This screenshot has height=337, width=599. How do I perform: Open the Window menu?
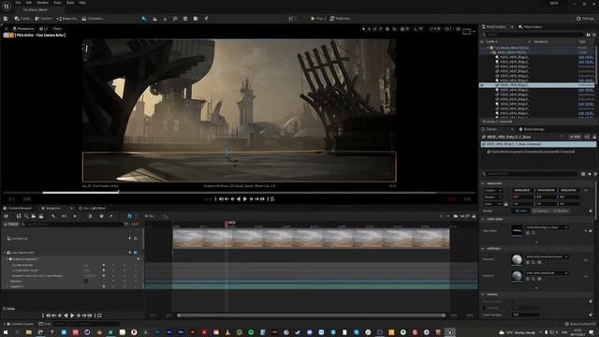point(42,3)
